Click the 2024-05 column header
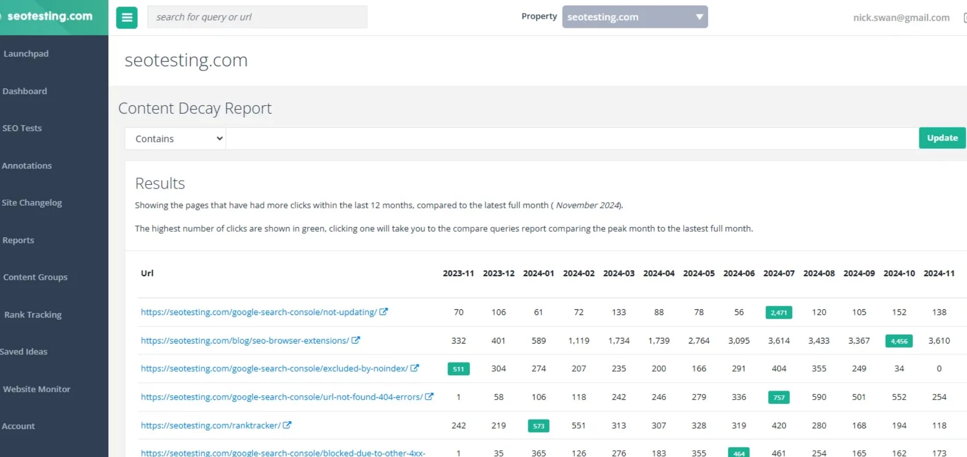Image resolution: width=967 pixels, height=457 pixels. point(699,273)
